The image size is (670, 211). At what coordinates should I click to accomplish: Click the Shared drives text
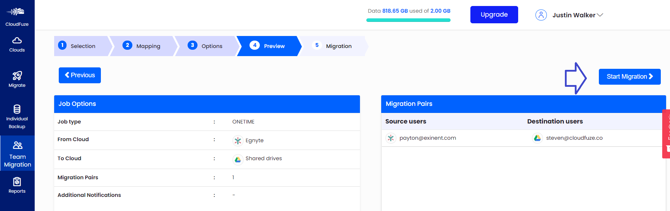(x=264, y=158)
